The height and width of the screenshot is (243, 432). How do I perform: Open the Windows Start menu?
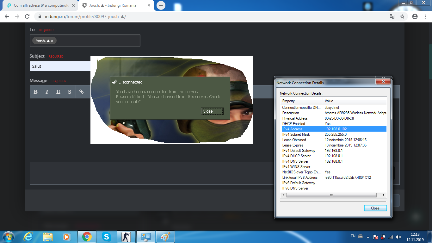point(9,237)
